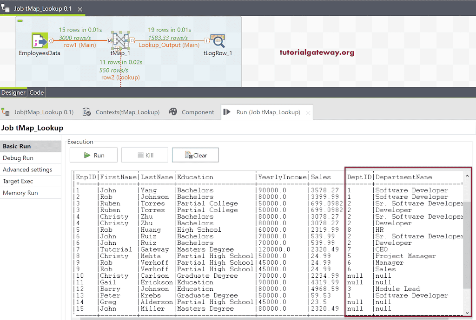Click the Component tab compass icon

point(173,112)
